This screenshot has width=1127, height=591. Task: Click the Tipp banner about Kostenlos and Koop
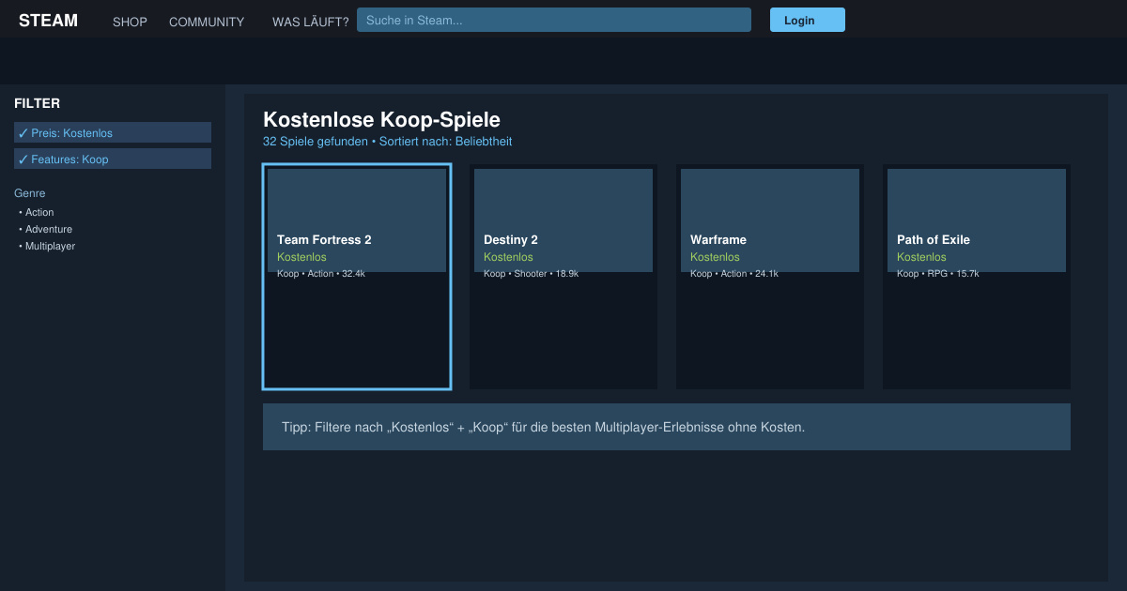click(x=667, y=427)
